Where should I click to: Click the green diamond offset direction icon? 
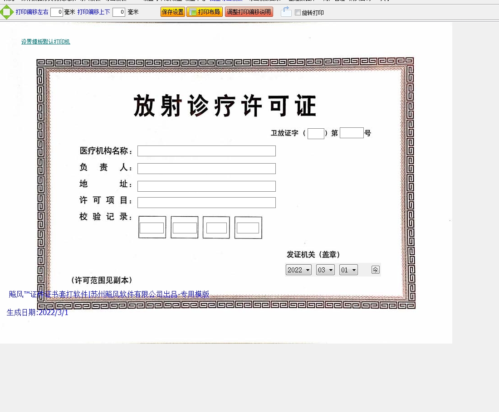pos(7,12)
